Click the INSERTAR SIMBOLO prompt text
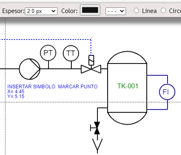This screenshot has height=155, width=181. (53, 87)
